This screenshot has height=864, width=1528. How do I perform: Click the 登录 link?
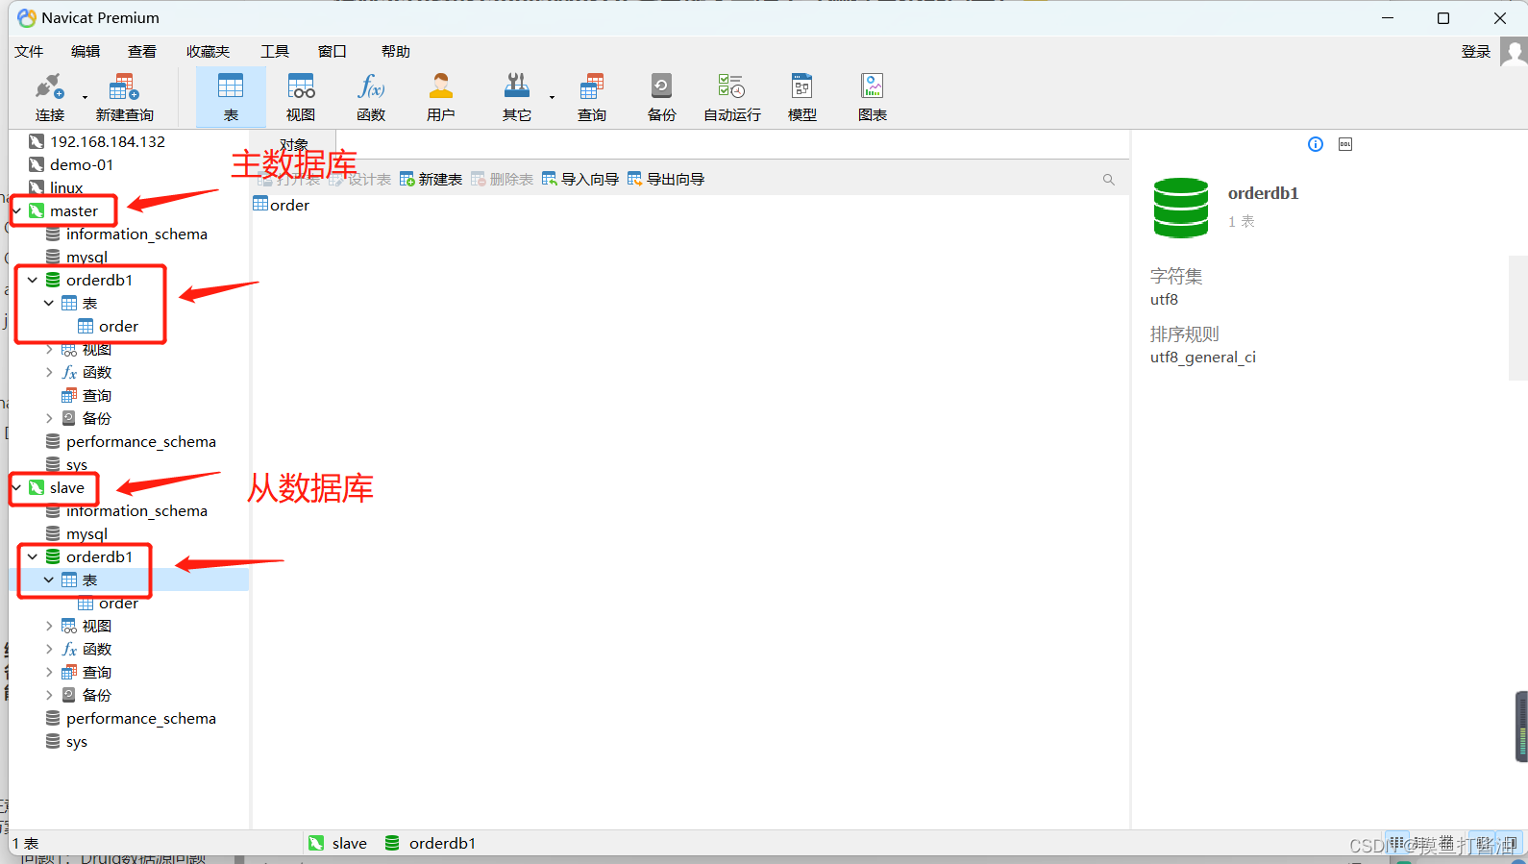tap(1476, 51)
